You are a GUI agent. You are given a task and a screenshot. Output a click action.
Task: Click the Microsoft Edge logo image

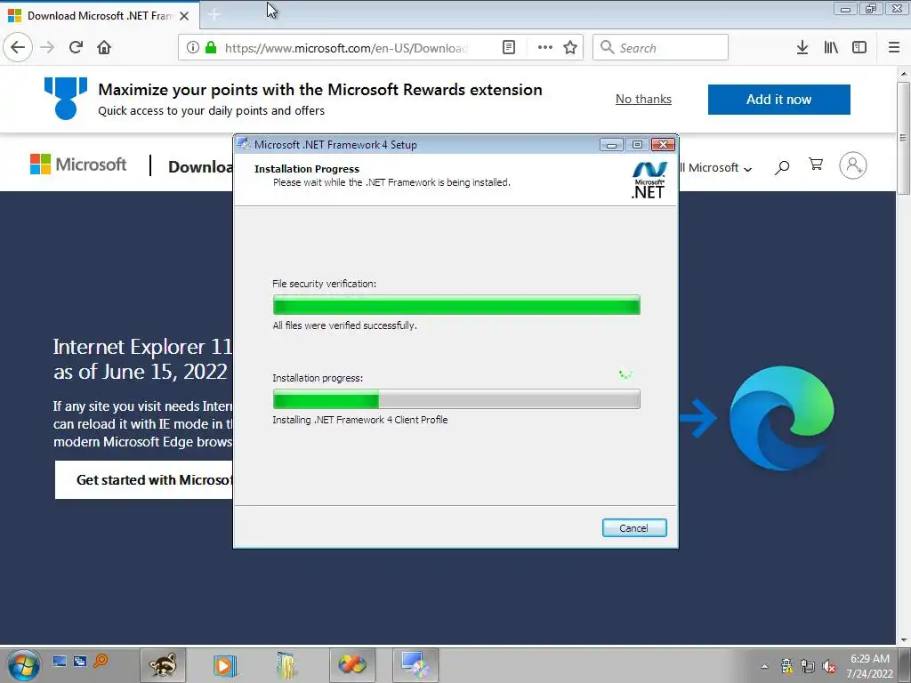point(781,418)
